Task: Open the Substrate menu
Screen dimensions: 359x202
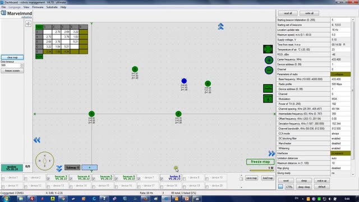Action: [52, 7]
